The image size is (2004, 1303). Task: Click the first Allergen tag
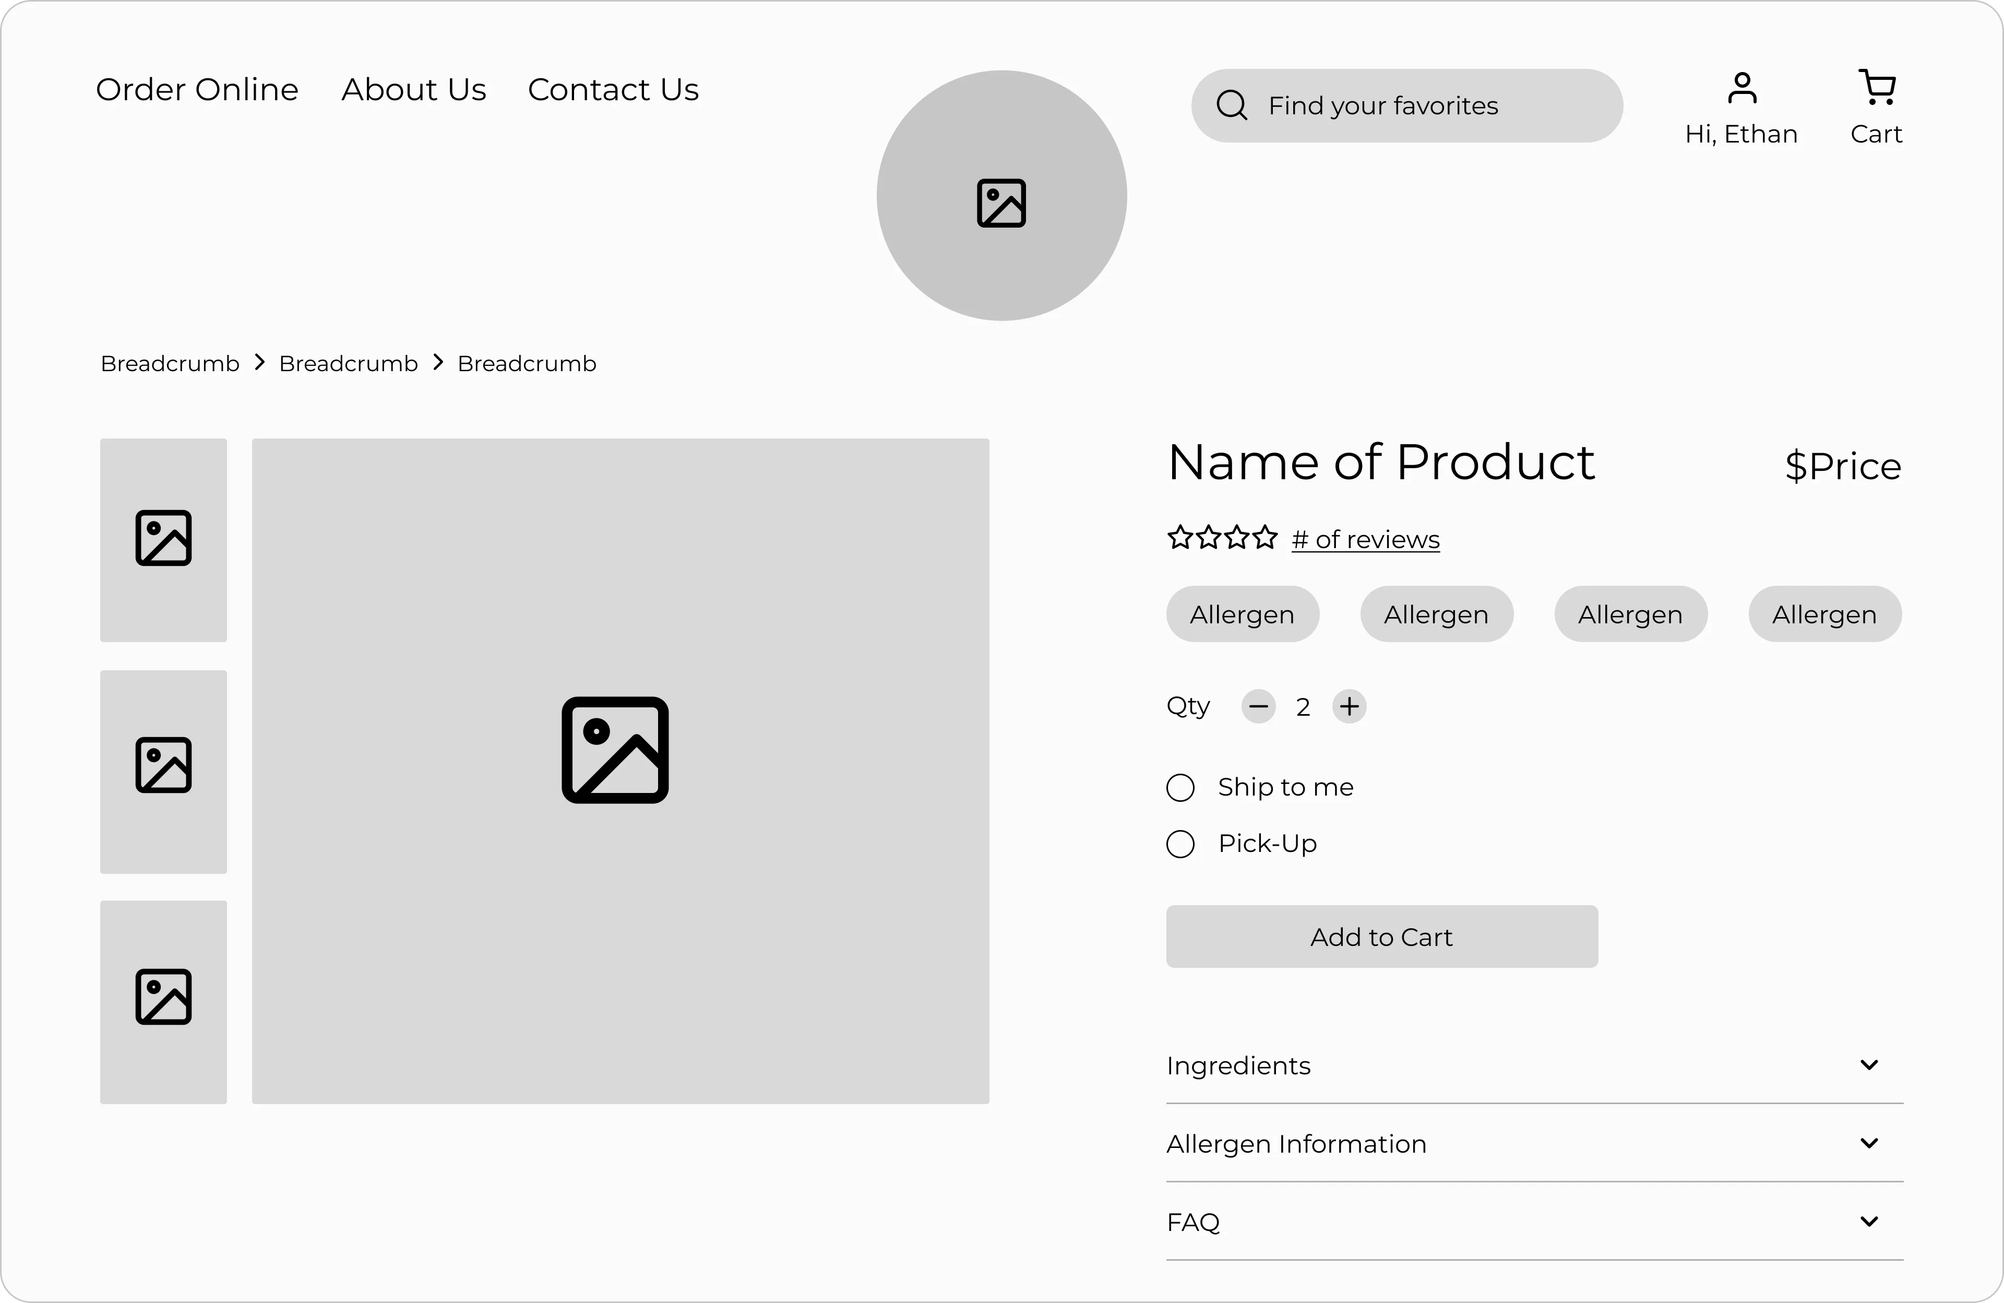coord(1243,614)
